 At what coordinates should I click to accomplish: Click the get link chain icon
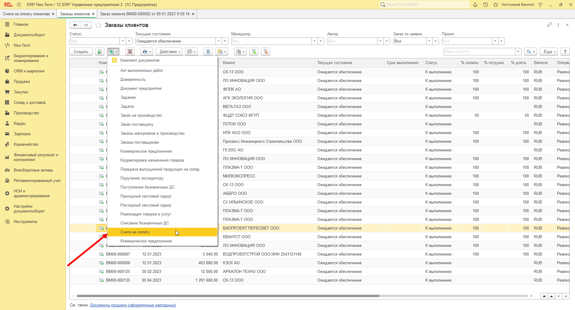pyautogui.click(x=549, y=25)
